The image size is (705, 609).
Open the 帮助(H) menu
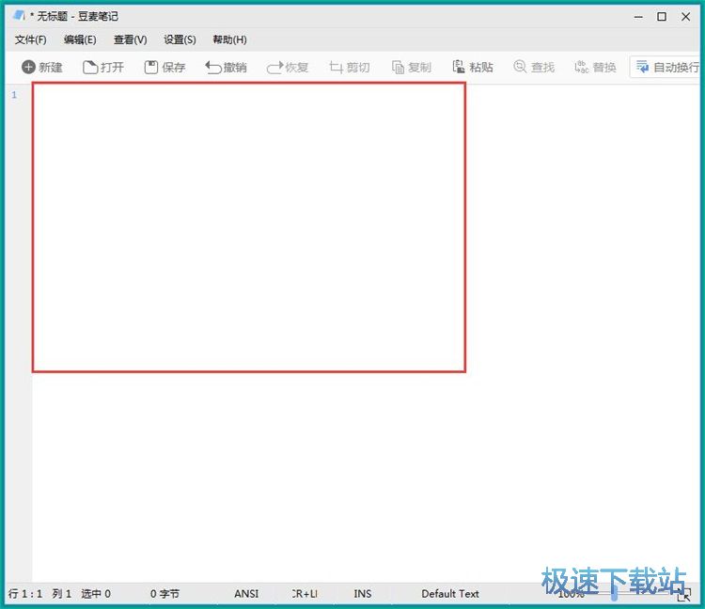(229, 39)
